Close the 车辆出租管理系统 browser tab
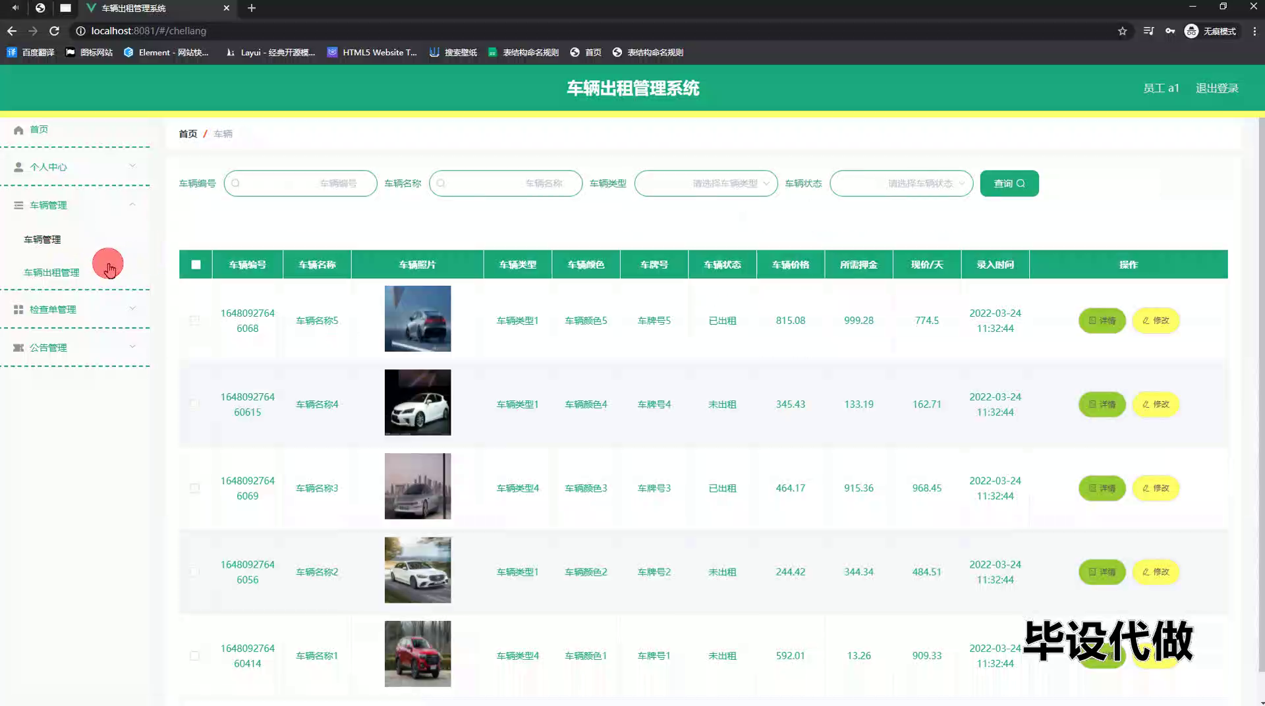Screen dimensions: 1265x706 pos(227,8)
